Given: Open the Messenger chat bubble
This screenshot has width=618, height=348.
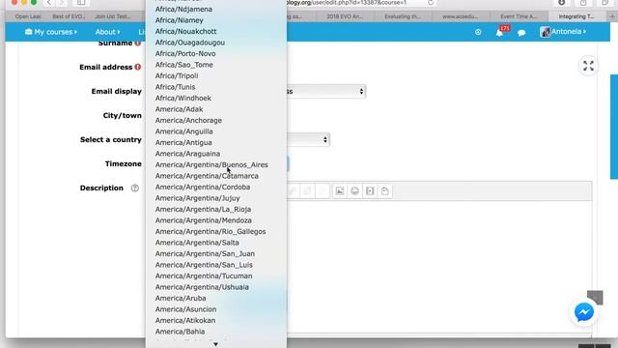Looking at the screenshot, I should (584, 312).
